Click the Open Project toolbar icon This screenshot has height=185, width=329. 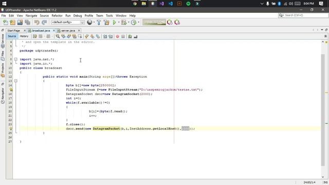20,22
